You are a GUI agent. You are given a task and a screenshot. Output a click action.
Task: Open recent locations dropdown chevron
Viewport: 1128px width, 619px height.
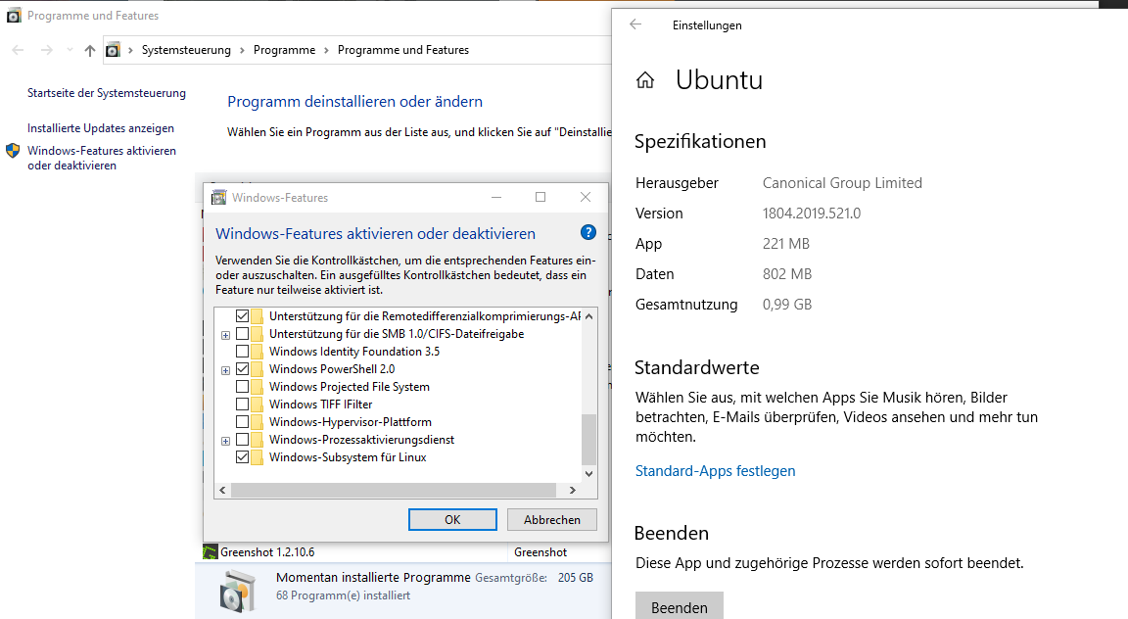[x=70, y=50]
